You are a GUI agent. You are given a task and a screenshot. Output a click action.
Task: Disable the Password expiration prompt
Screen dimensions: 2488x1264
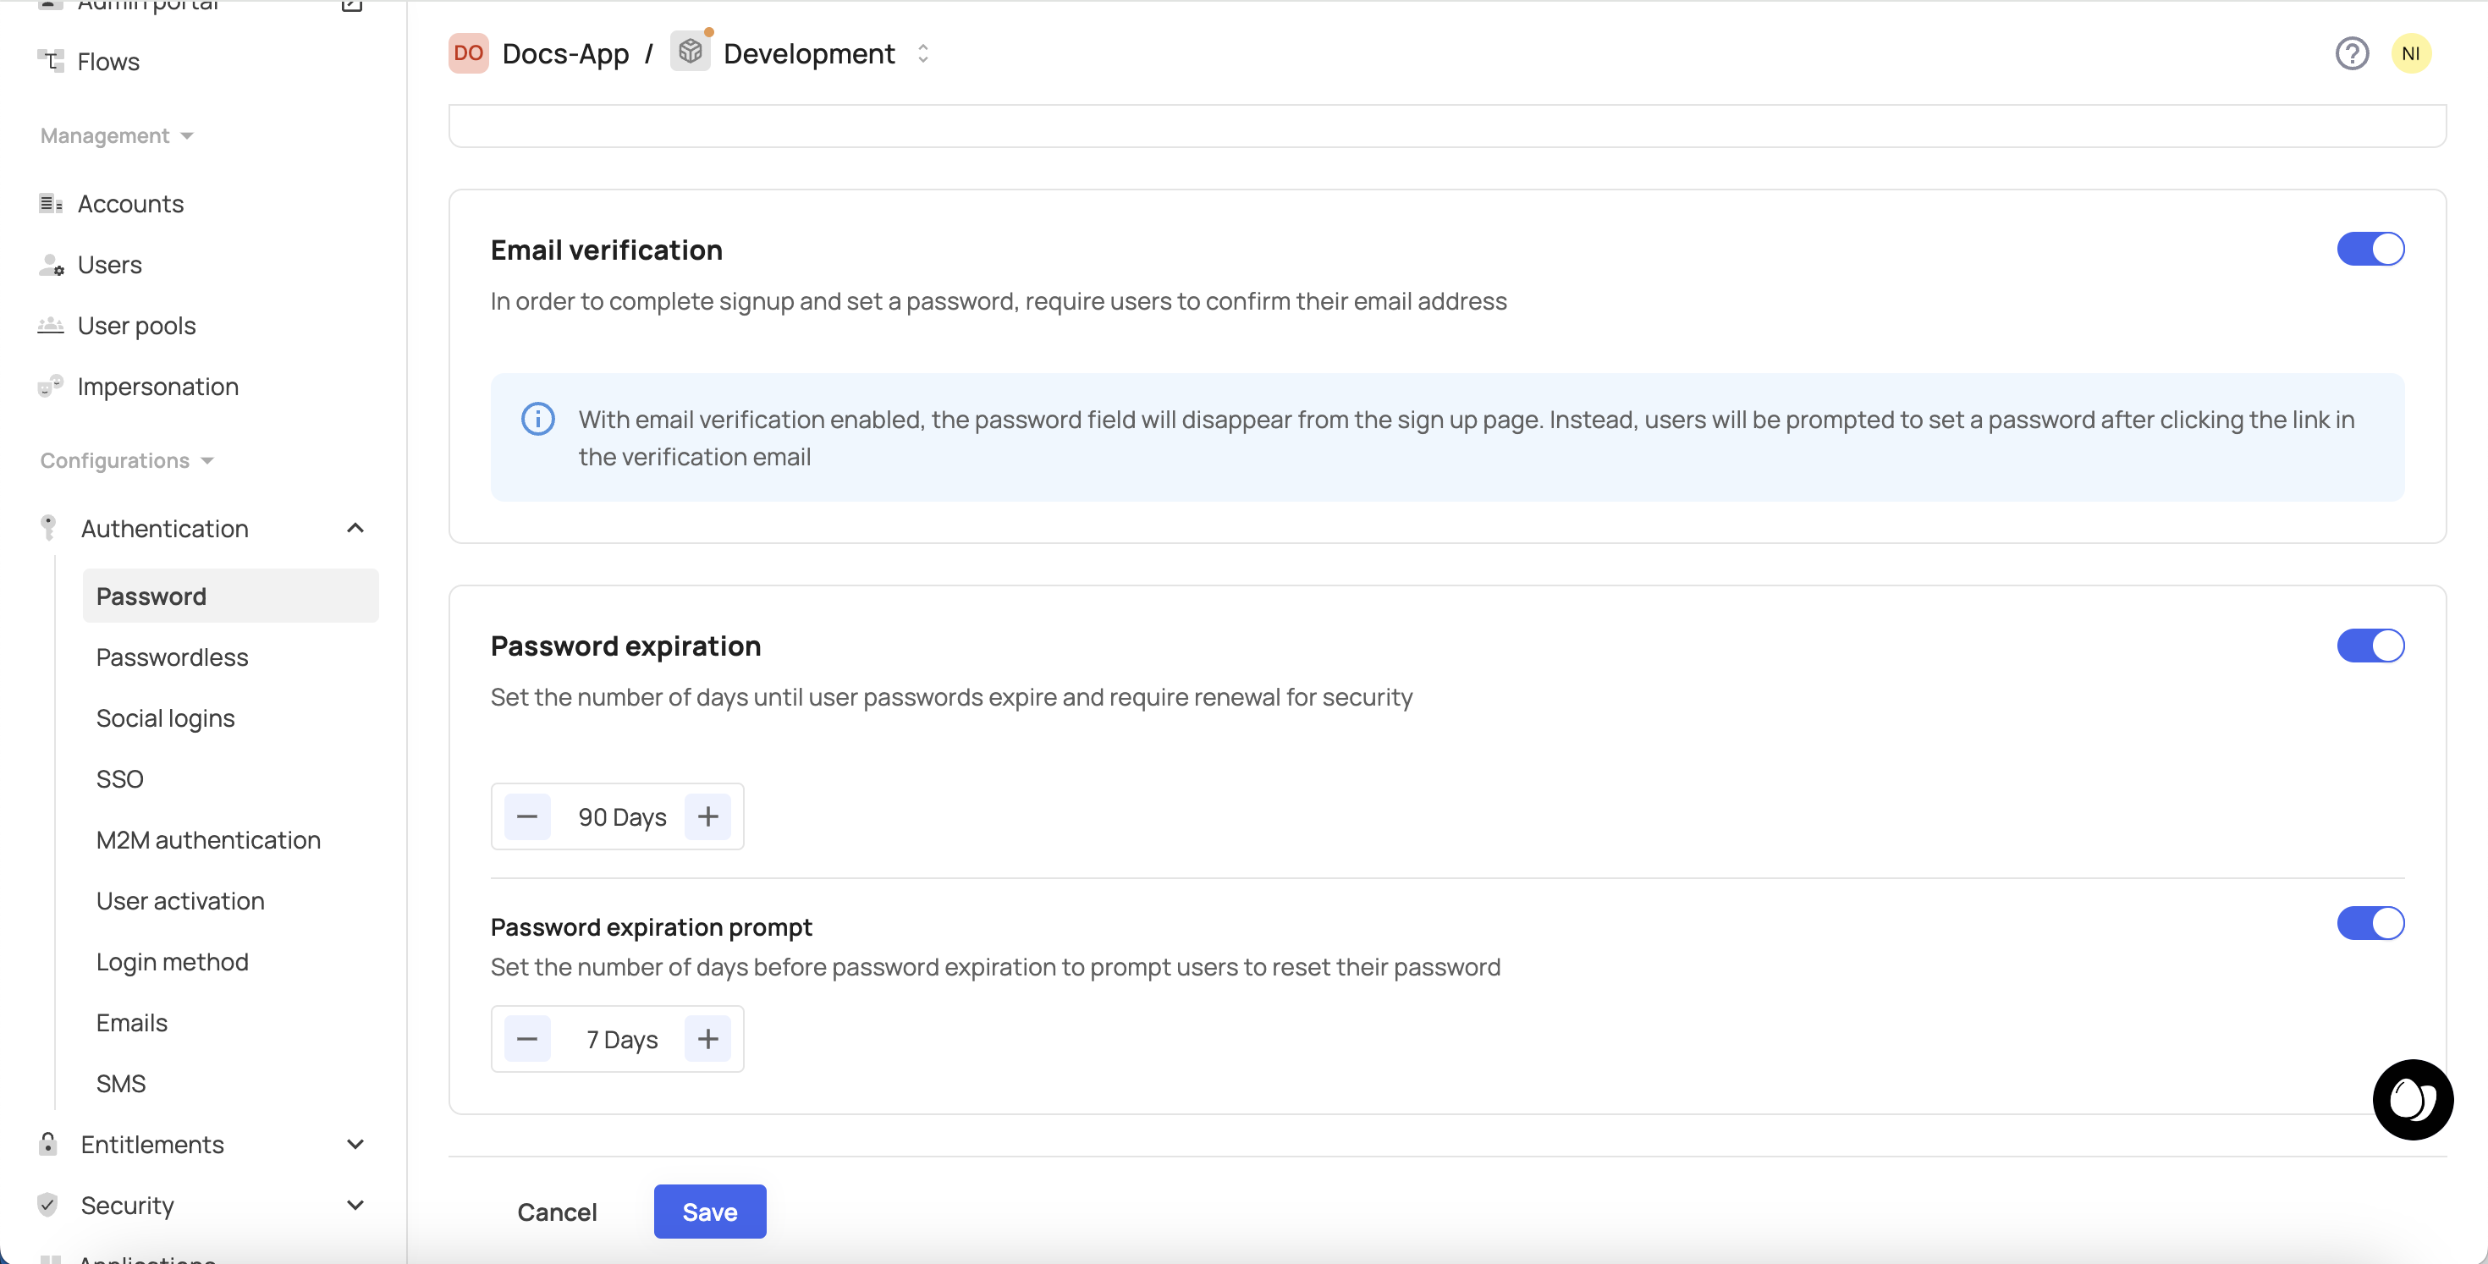(x=2370, y=923)
